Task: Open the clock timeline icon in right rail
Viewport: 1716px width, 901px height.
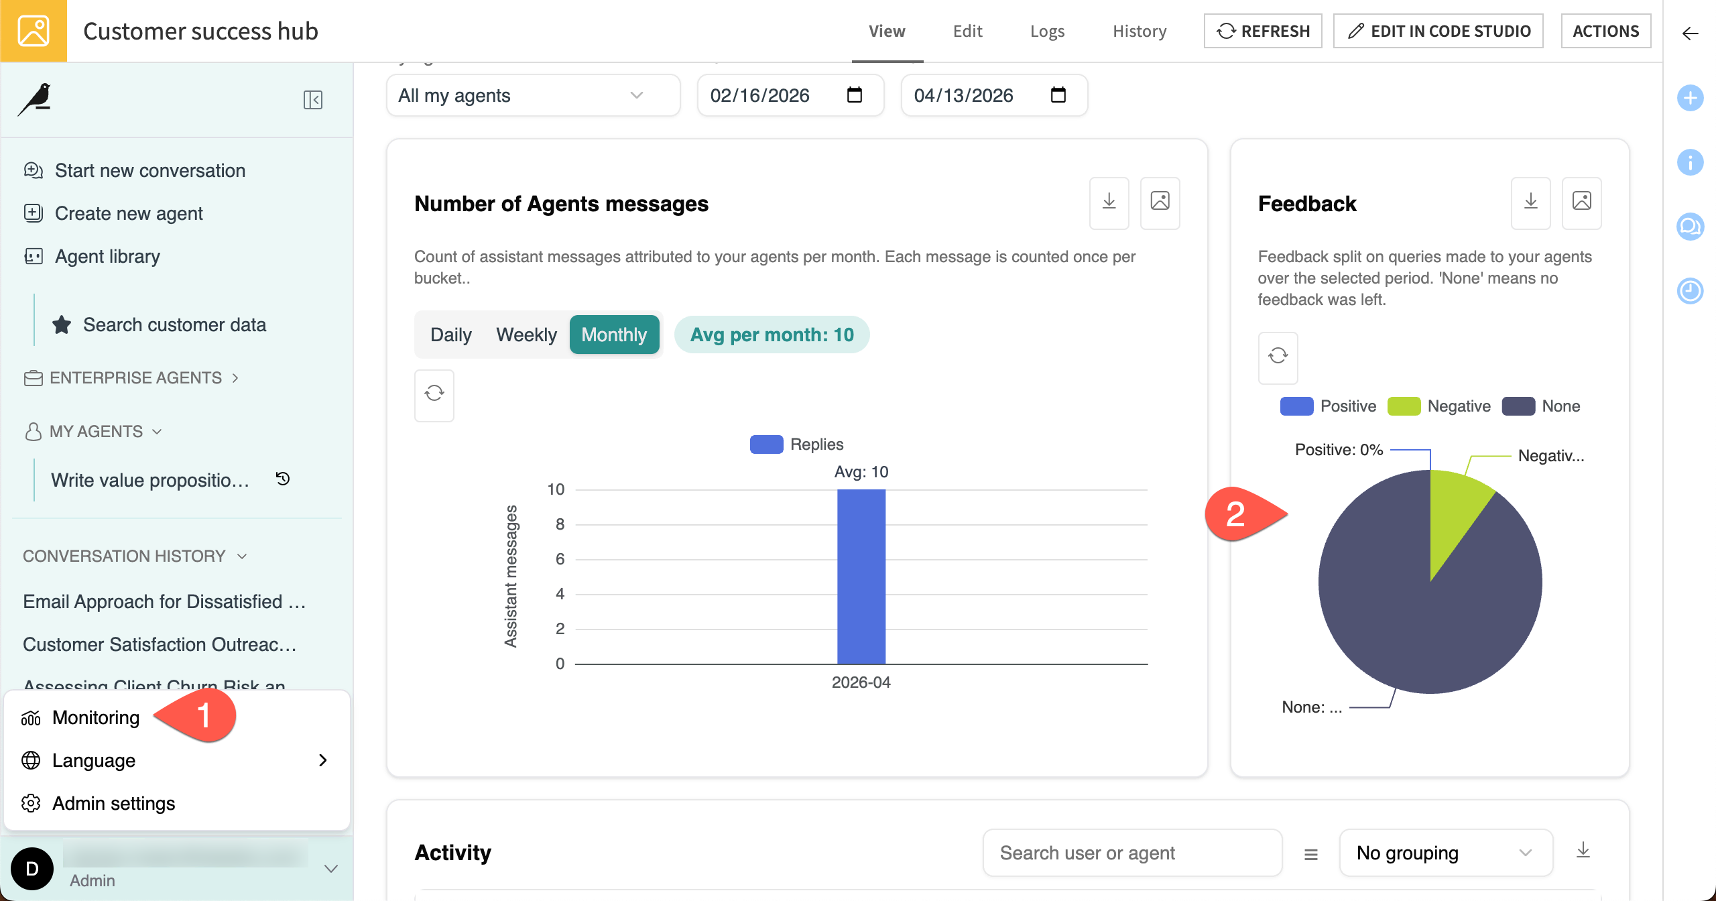Action: pos(1690,291)
